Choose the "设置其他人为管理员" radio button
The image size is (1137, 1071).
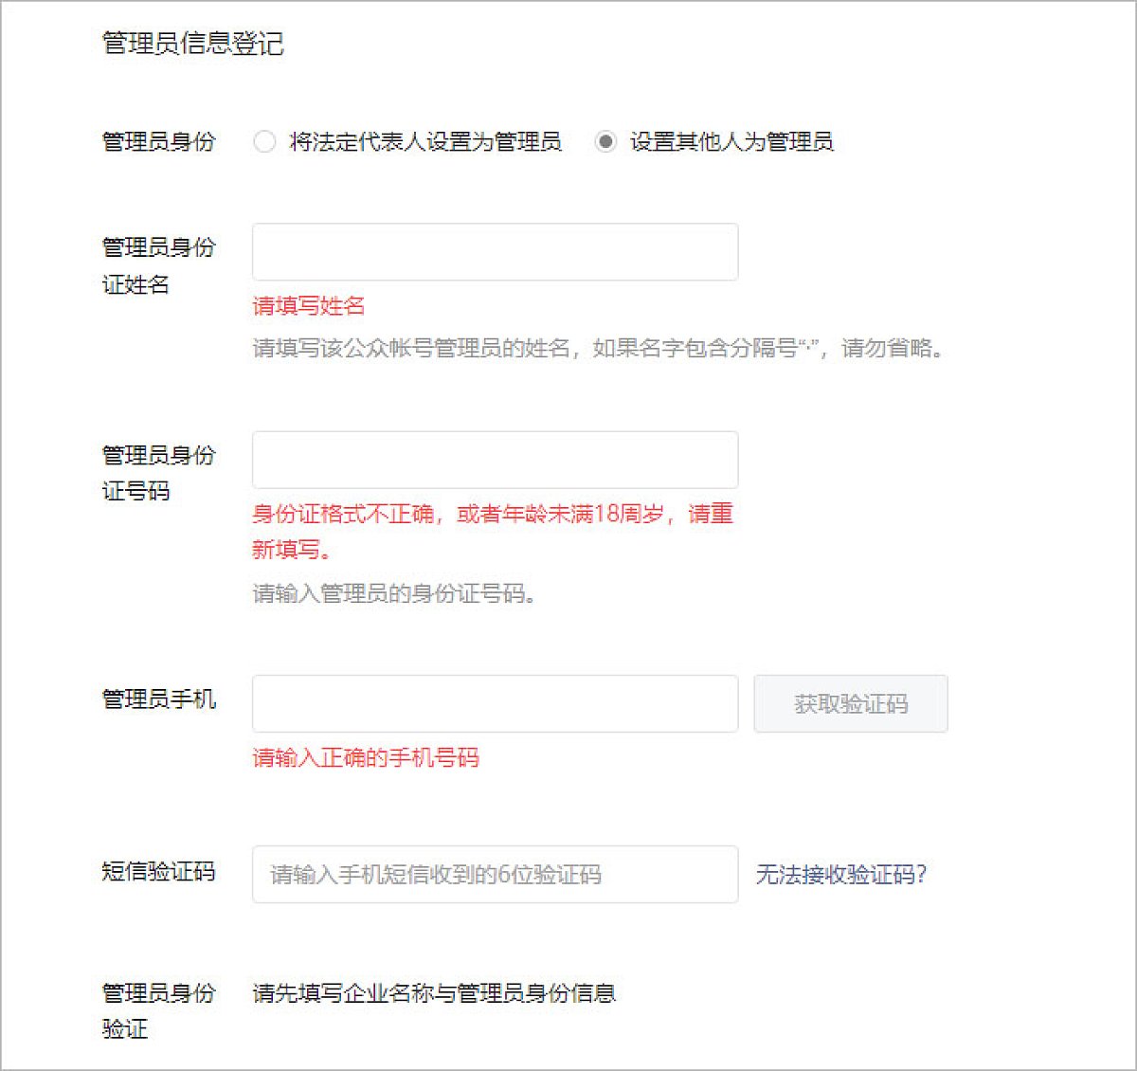click(605, 142)
